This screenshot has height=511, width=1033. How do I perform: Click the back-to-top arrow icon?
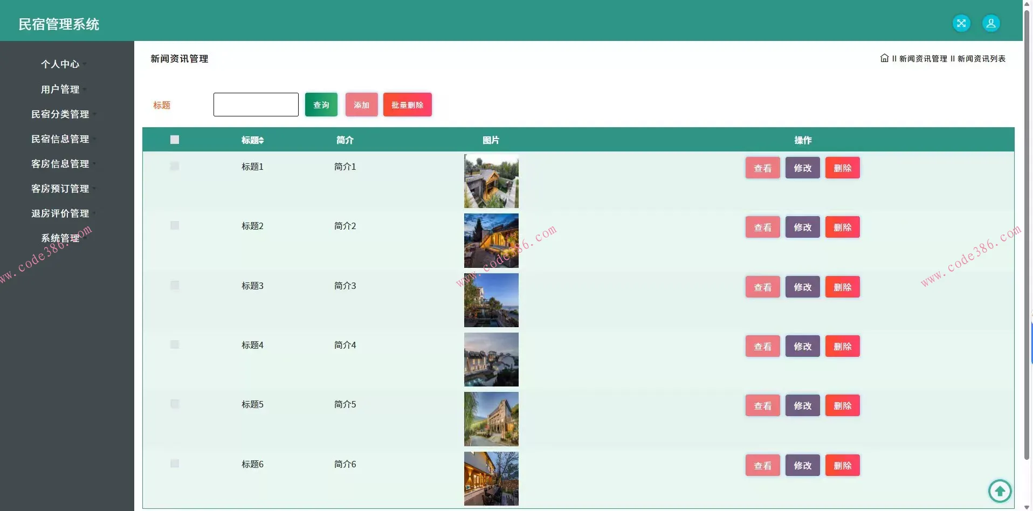pyautogui.click(x=1000, y=491)
